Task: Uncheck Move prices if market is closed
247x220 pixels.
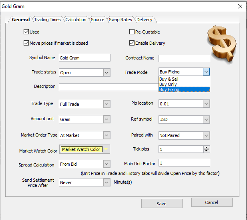Action: coord(27,43)
